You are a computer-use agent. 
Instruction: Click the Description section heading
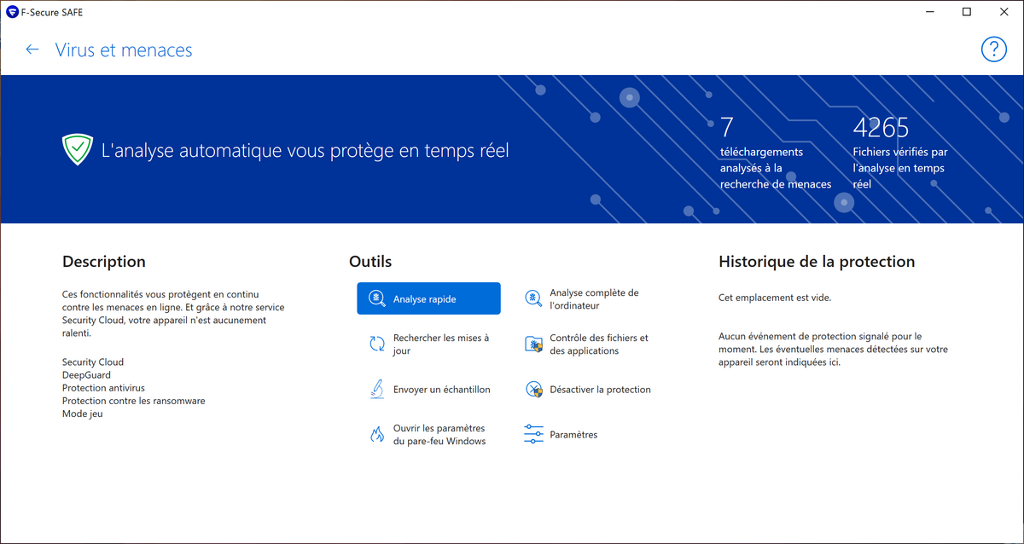coord(104,262)
